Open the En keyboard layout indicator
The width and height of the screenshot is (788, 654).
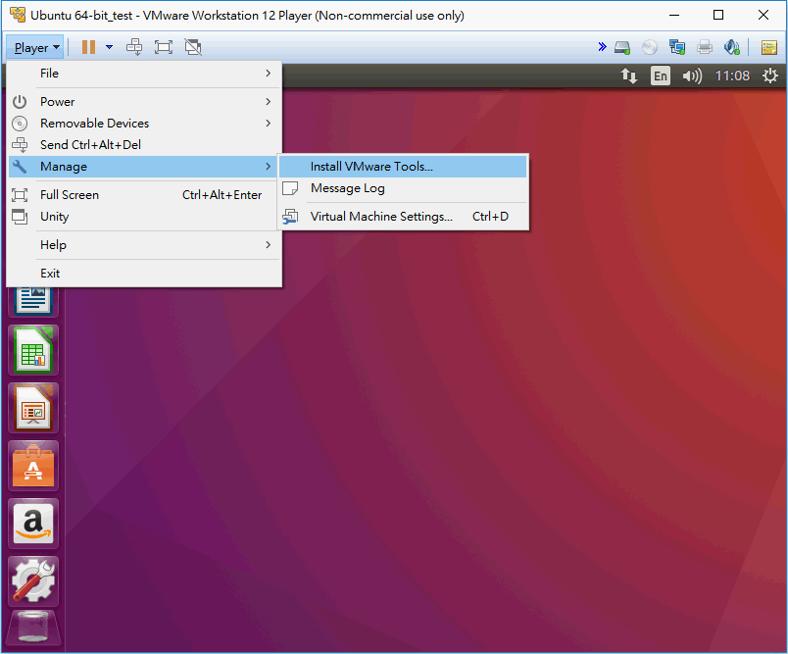pyautogui.click(x=661, y=75)
